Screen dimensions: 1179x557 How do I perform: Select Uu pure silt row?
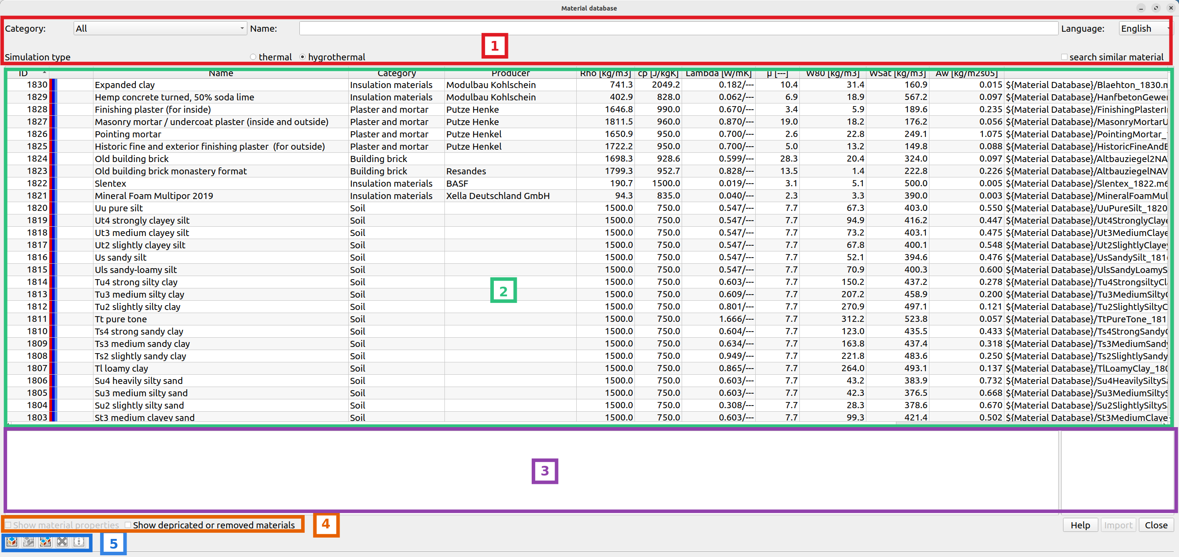[x=588, y=208]
